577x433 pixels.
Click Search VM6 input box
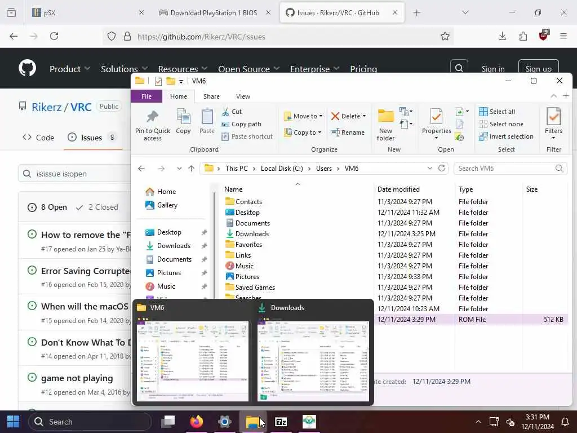[510, 168]
